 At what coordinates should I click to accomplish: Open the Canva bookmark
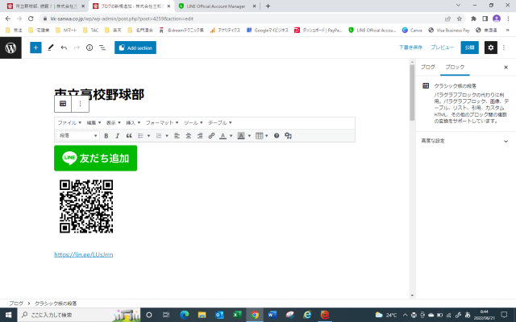pyautogui.click(x=412, y=31)
